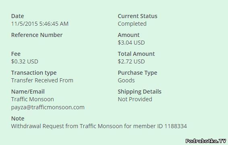Click the Reference Number label
This screenshot has width=228, height=145.
37,35
